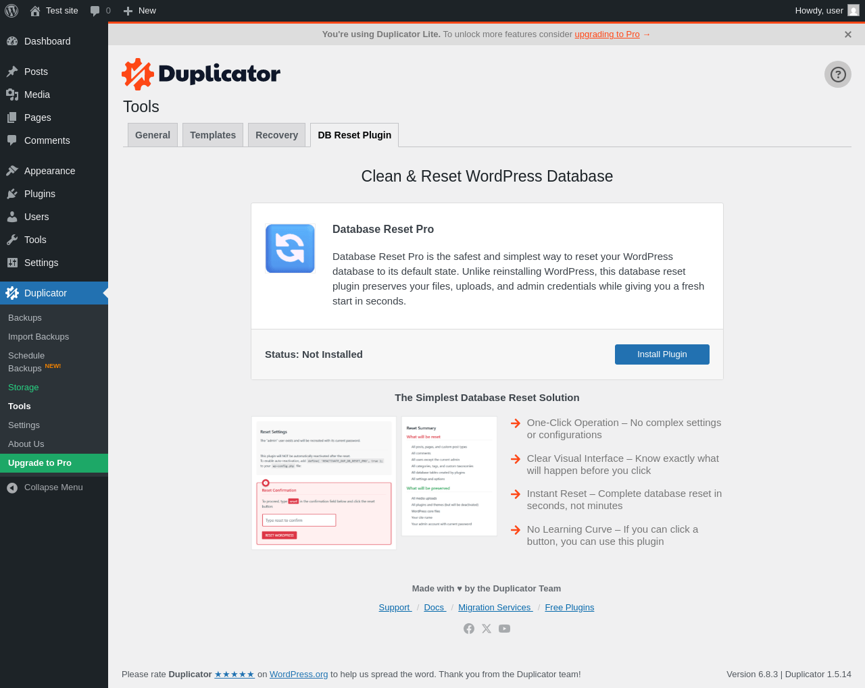This screenshot has width=865, height=688.
Task: Open the Migration Services link
Action: [x=495, y=608]
